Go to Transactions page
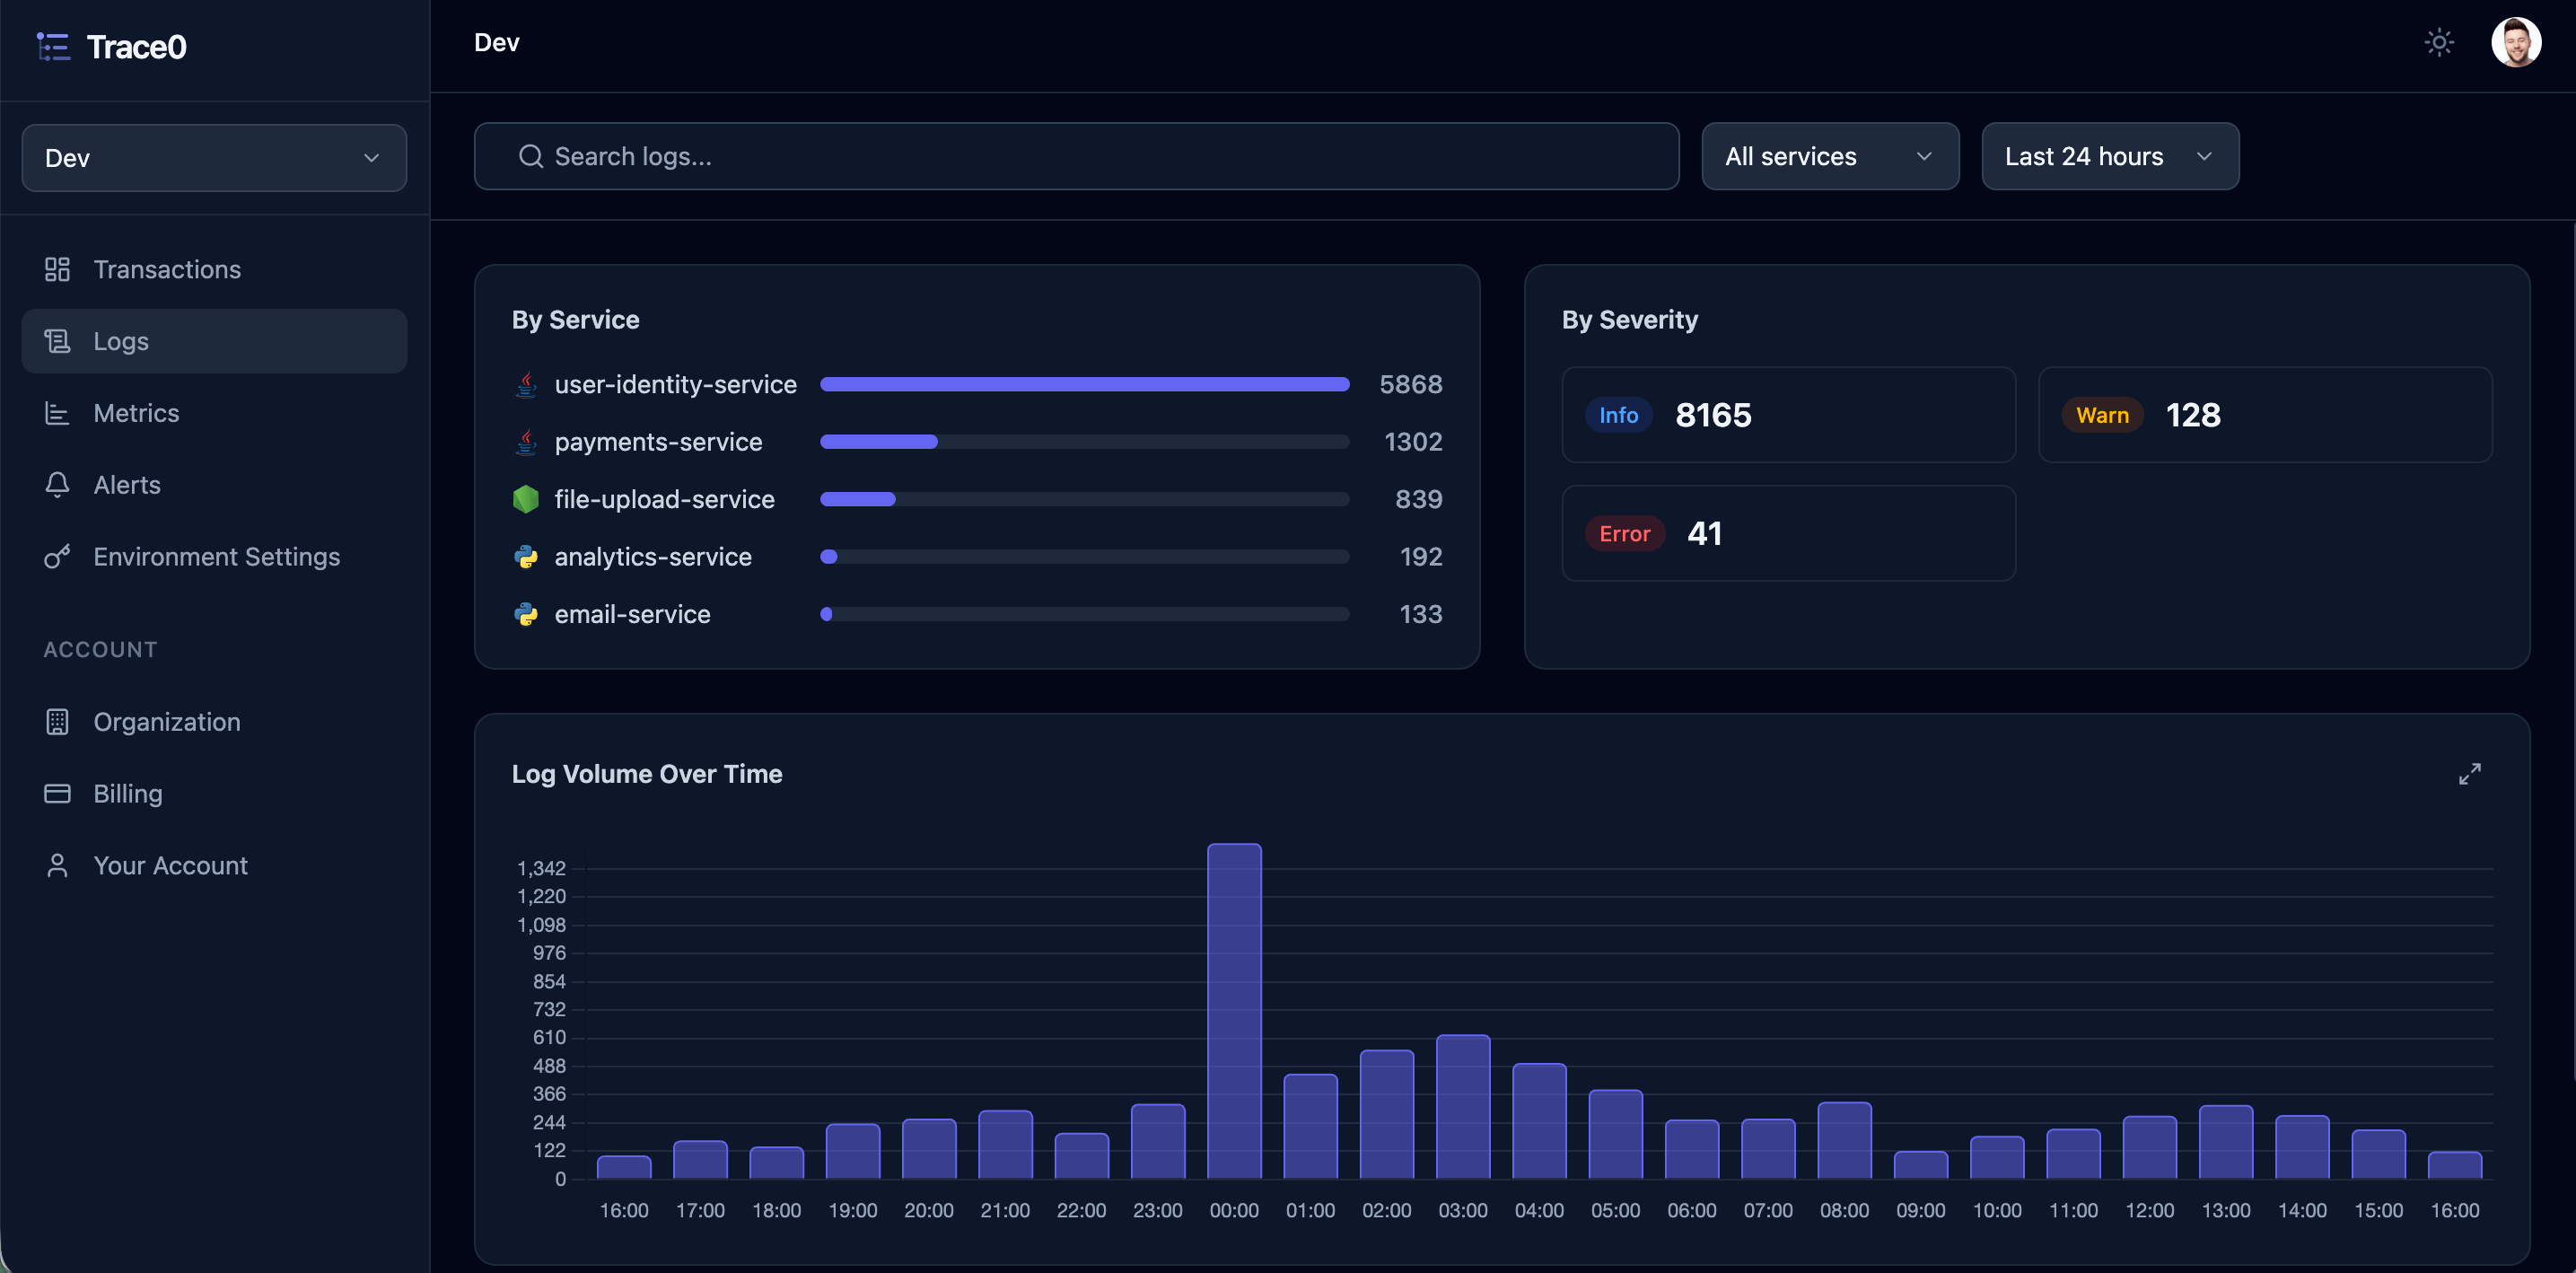This screenshot has width=2576, height=1273. pos(214,269)
